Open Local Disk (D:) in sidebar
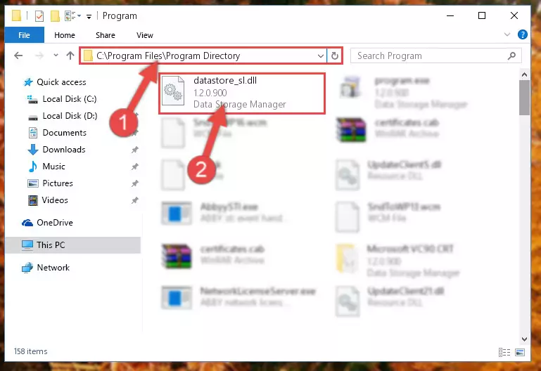 70,116
